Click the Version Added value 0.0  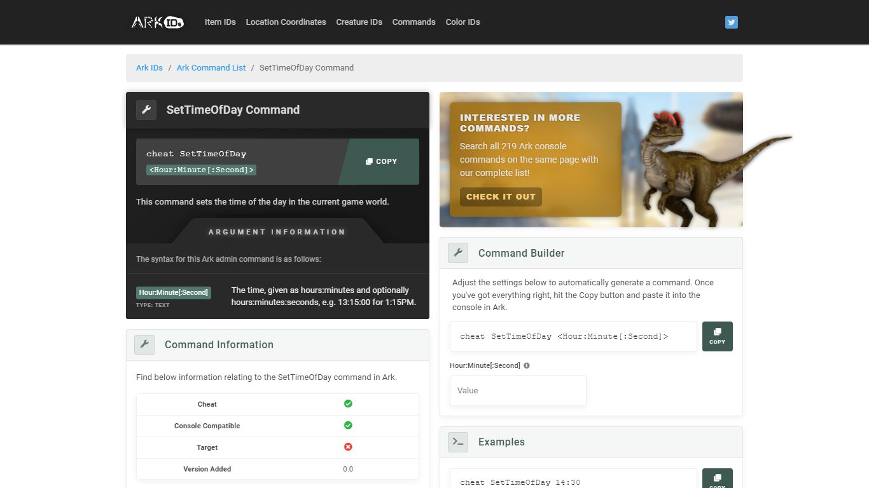point(348,469)
